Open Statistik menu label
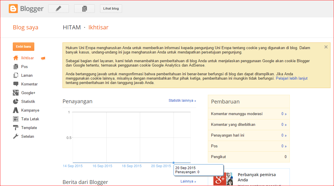The image size is (334, 186). [x=28, y=102]
